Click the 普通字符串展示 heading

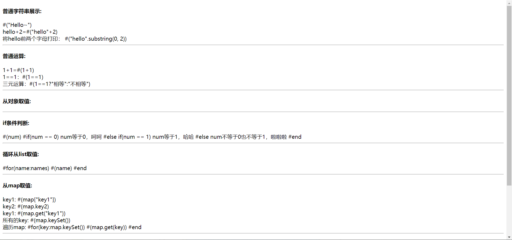coord(22,11)
